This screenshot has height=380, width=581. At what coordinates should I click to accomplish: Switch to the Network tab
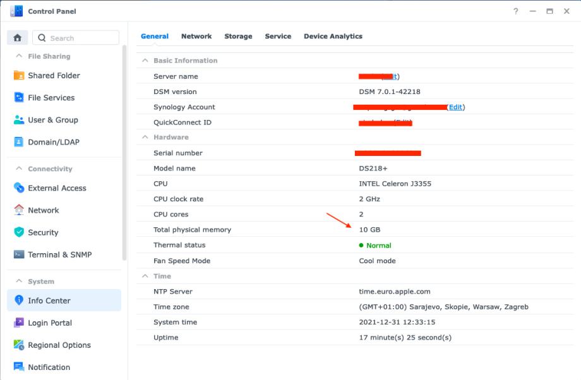pyautogui.click(x=196, y=37)
